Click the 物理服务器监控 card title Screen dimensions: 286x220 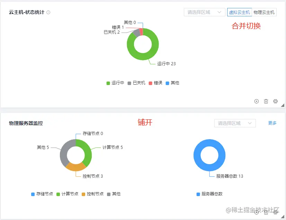(x=26, y=123)
